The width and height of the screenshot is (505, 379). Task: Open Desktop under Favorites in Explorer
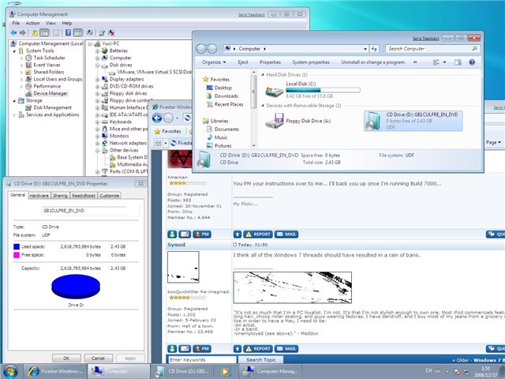(223, 88)
